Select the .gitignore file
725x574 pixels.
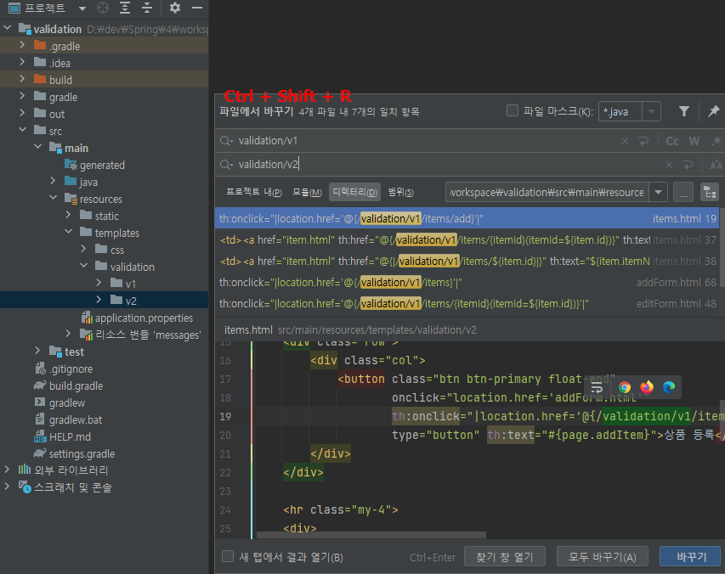(65, 369)
